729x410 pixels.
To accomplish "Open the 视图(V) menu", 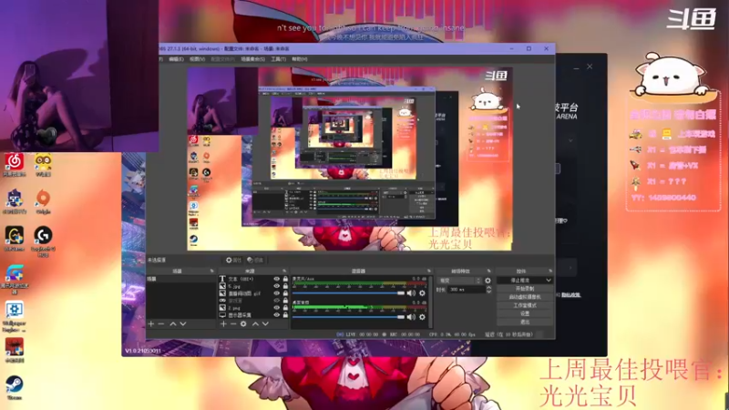I will 197,59.
